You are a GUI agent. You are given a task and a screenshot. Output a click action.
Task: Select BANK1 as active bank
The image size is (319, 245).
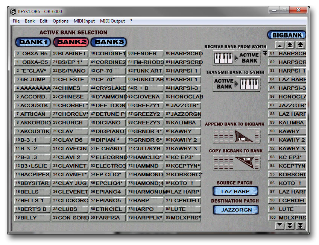tap(33, 42)
